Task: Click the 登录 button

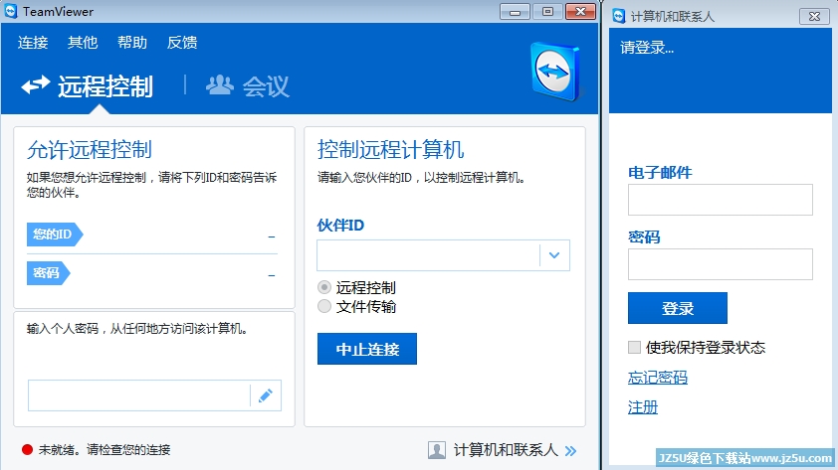Action: click(x=678, y=308)
